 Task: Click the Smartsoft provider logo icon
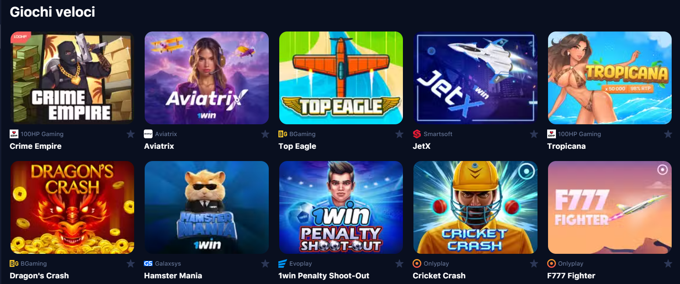tap(417, 134)
